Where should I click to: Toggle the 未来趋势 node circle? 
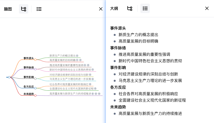tap(35, 95)
